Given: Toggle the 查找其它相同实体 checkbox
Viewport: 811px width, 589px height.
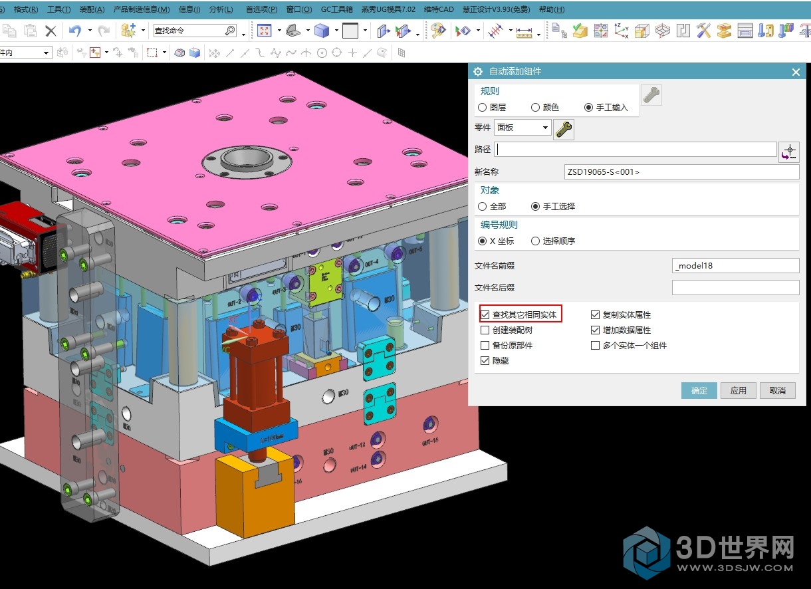Looking at the screenshot, I should pos(485,314).
